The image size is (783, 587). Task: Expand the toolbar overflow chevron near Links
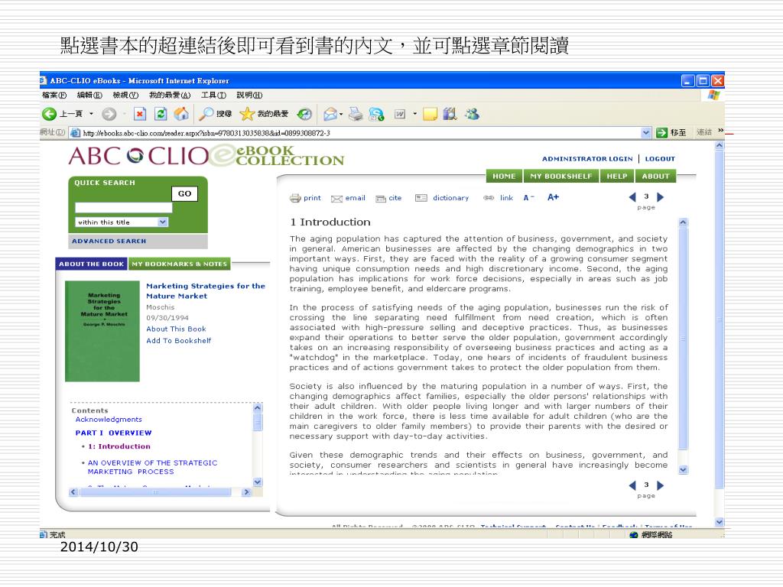pyautogui.click(x=720, y=131)
